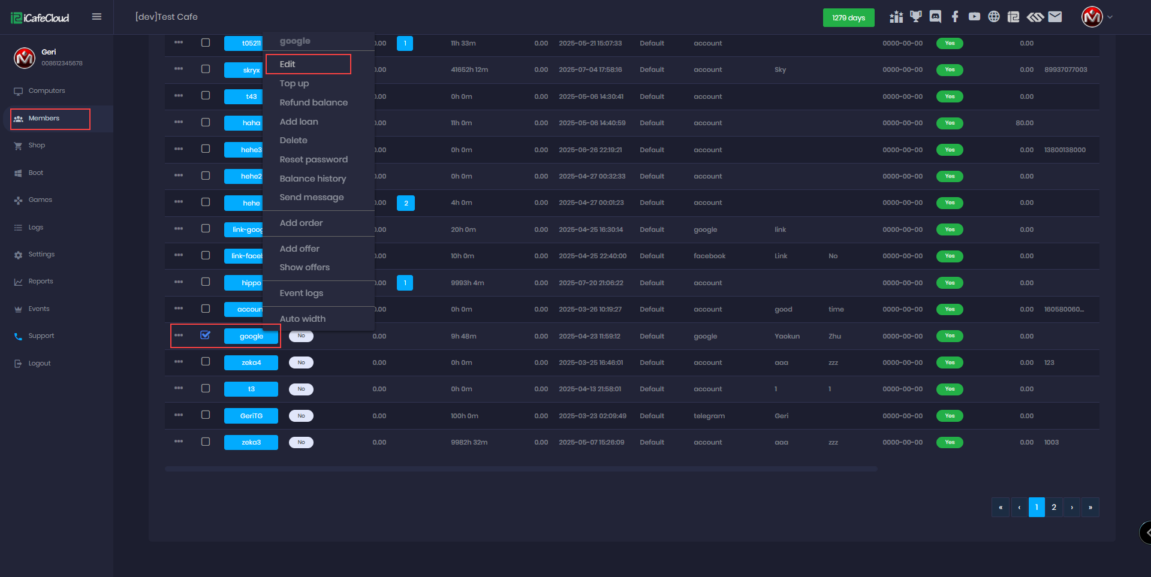
Task: Go to page 2 of members
Action: pyautogui.click(x=1054, y=507)
